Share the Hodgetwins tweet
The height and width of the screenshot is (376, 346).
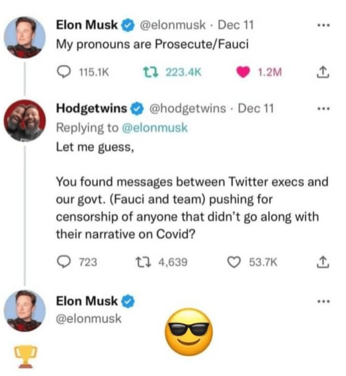(324, 263)
